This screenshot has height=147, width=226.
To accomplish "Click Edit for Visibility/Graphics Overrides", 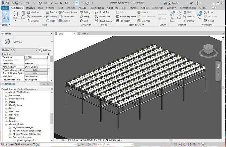I will pyautogui.click(x=36, y=70).
